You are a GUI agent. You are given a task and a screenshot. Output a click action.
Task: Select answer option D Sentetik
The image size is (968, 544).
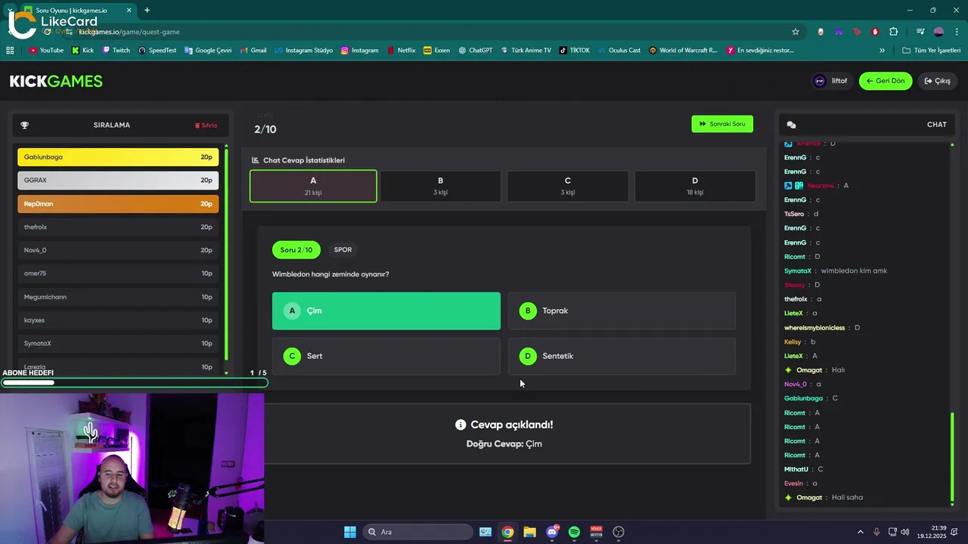(x=622, y=356)
